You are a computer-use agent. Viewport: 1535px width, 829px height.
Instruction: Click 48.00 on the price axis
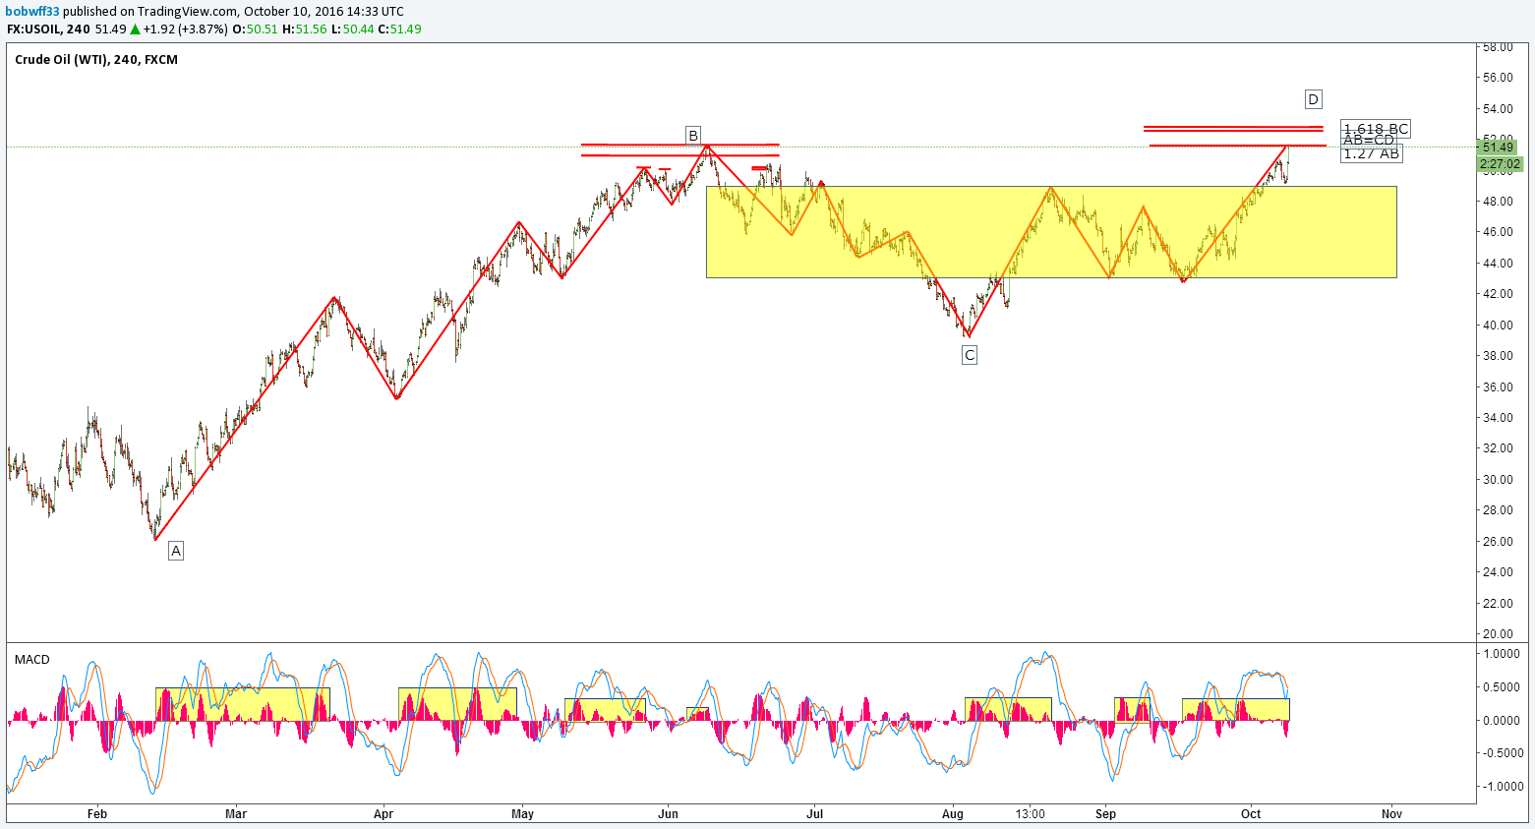(x=1498, y=202)
